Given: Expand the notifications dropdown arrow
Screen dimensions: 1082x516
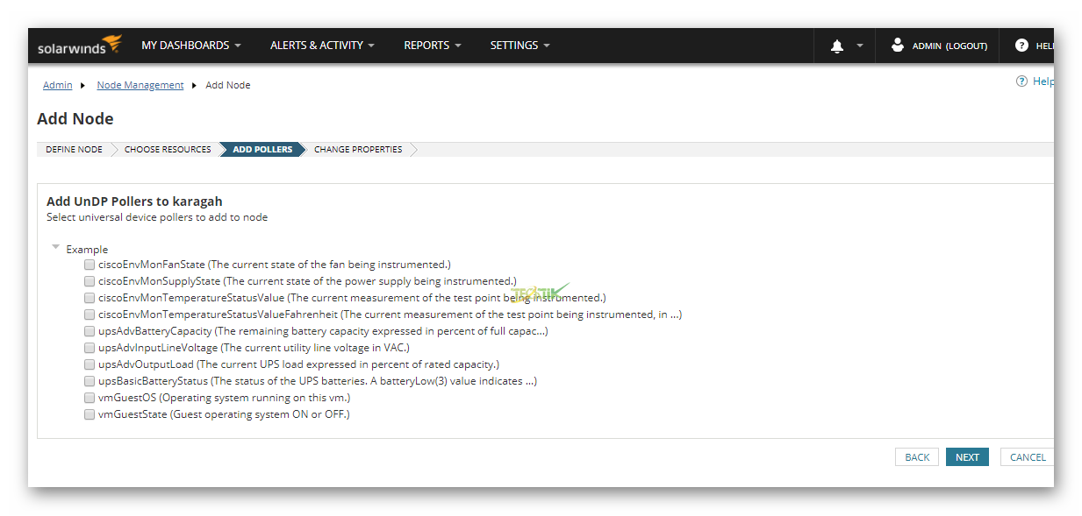Looking at the screenshot, I should click(860, 46).
